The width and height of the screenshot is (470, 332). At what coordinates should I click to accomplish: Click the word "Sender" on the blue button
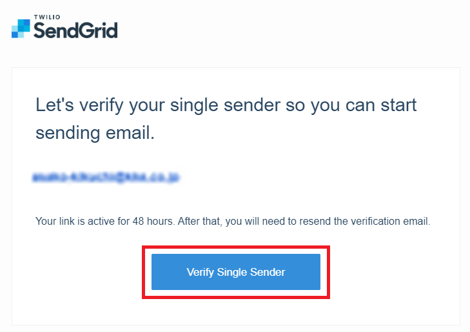pos(268,272)
